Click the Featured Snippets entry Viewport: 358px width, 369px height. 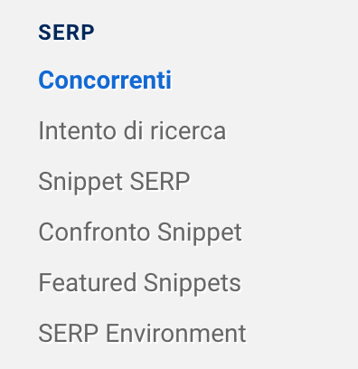[140, 283]
